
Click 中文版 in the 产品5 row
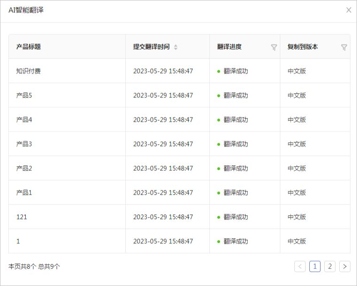297,95
